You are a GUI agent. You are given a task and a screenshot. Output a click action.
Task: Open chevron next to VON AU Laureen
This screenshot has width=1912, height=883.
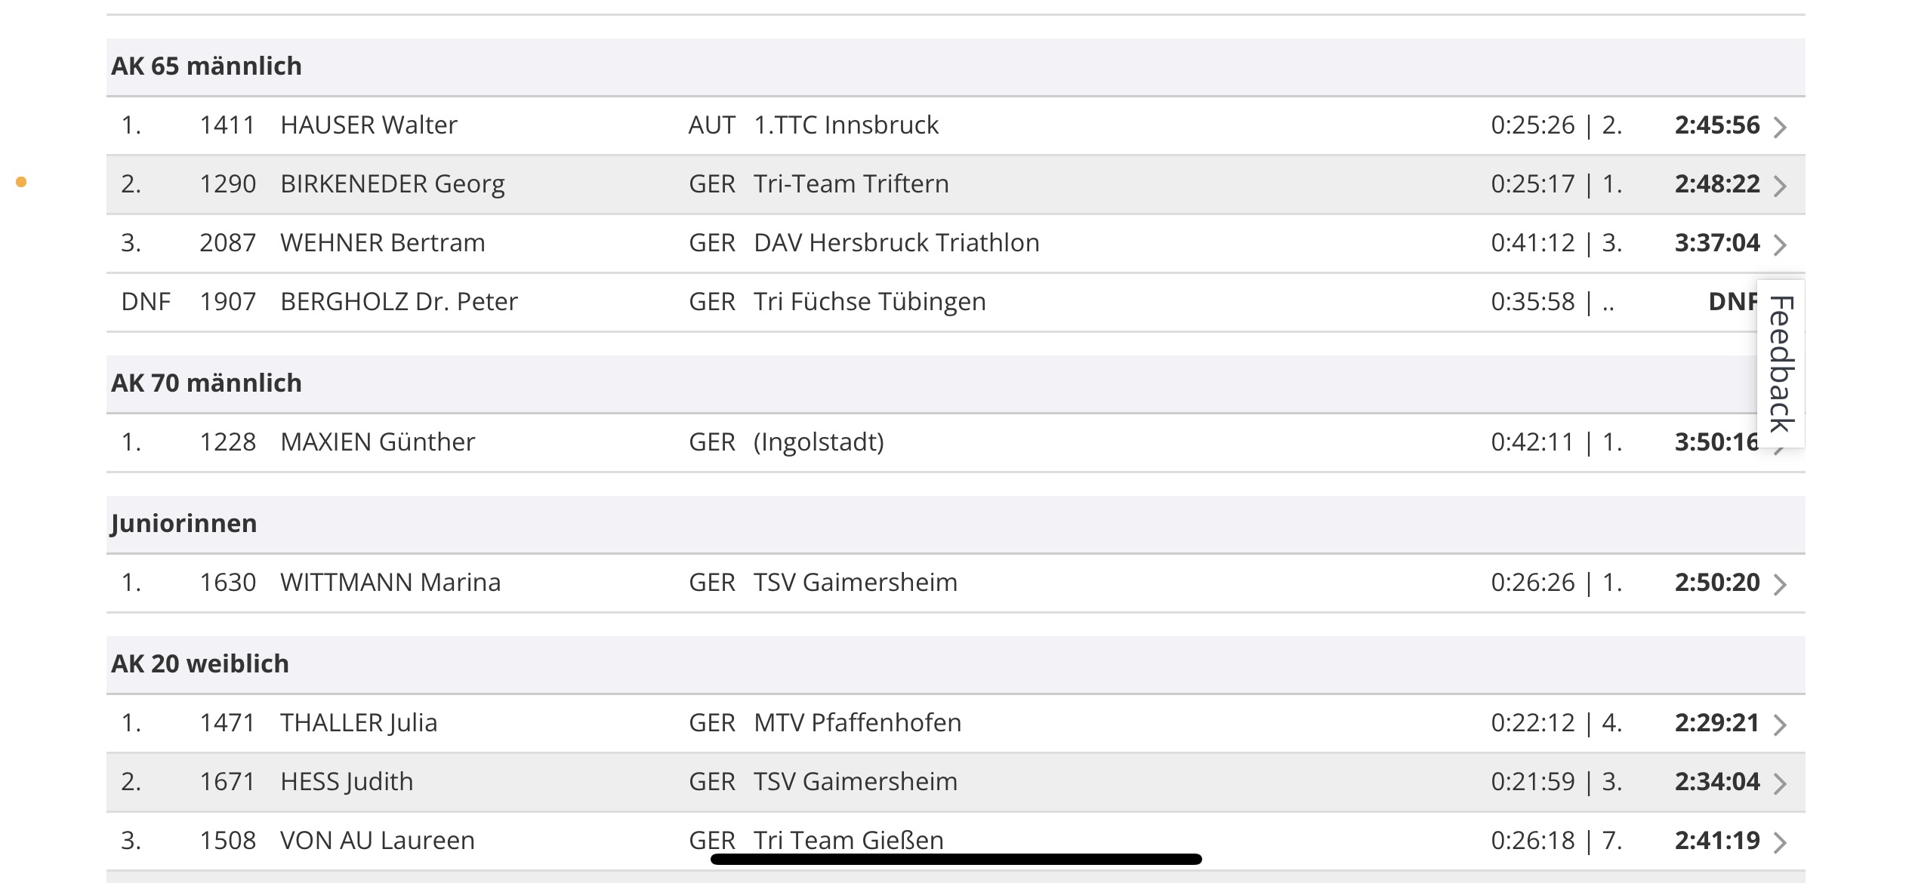point(1780,842)
